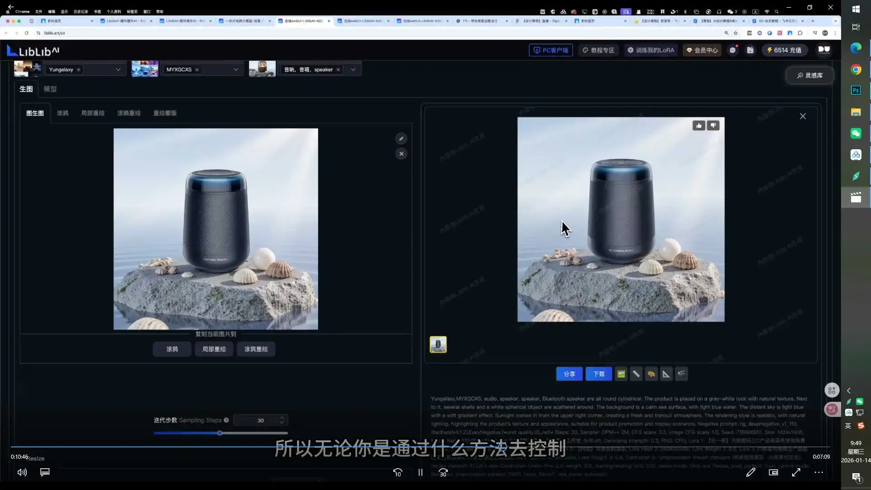
Task: Open the 局部重绘 tab
Action: [x=93, y=113]
